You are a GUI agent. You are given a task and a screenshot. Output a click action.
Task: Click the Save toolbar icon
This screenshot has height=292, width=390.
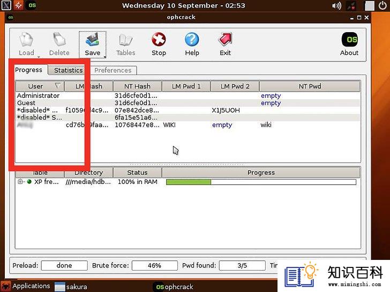pyautogui.click(x=93, y=44)
